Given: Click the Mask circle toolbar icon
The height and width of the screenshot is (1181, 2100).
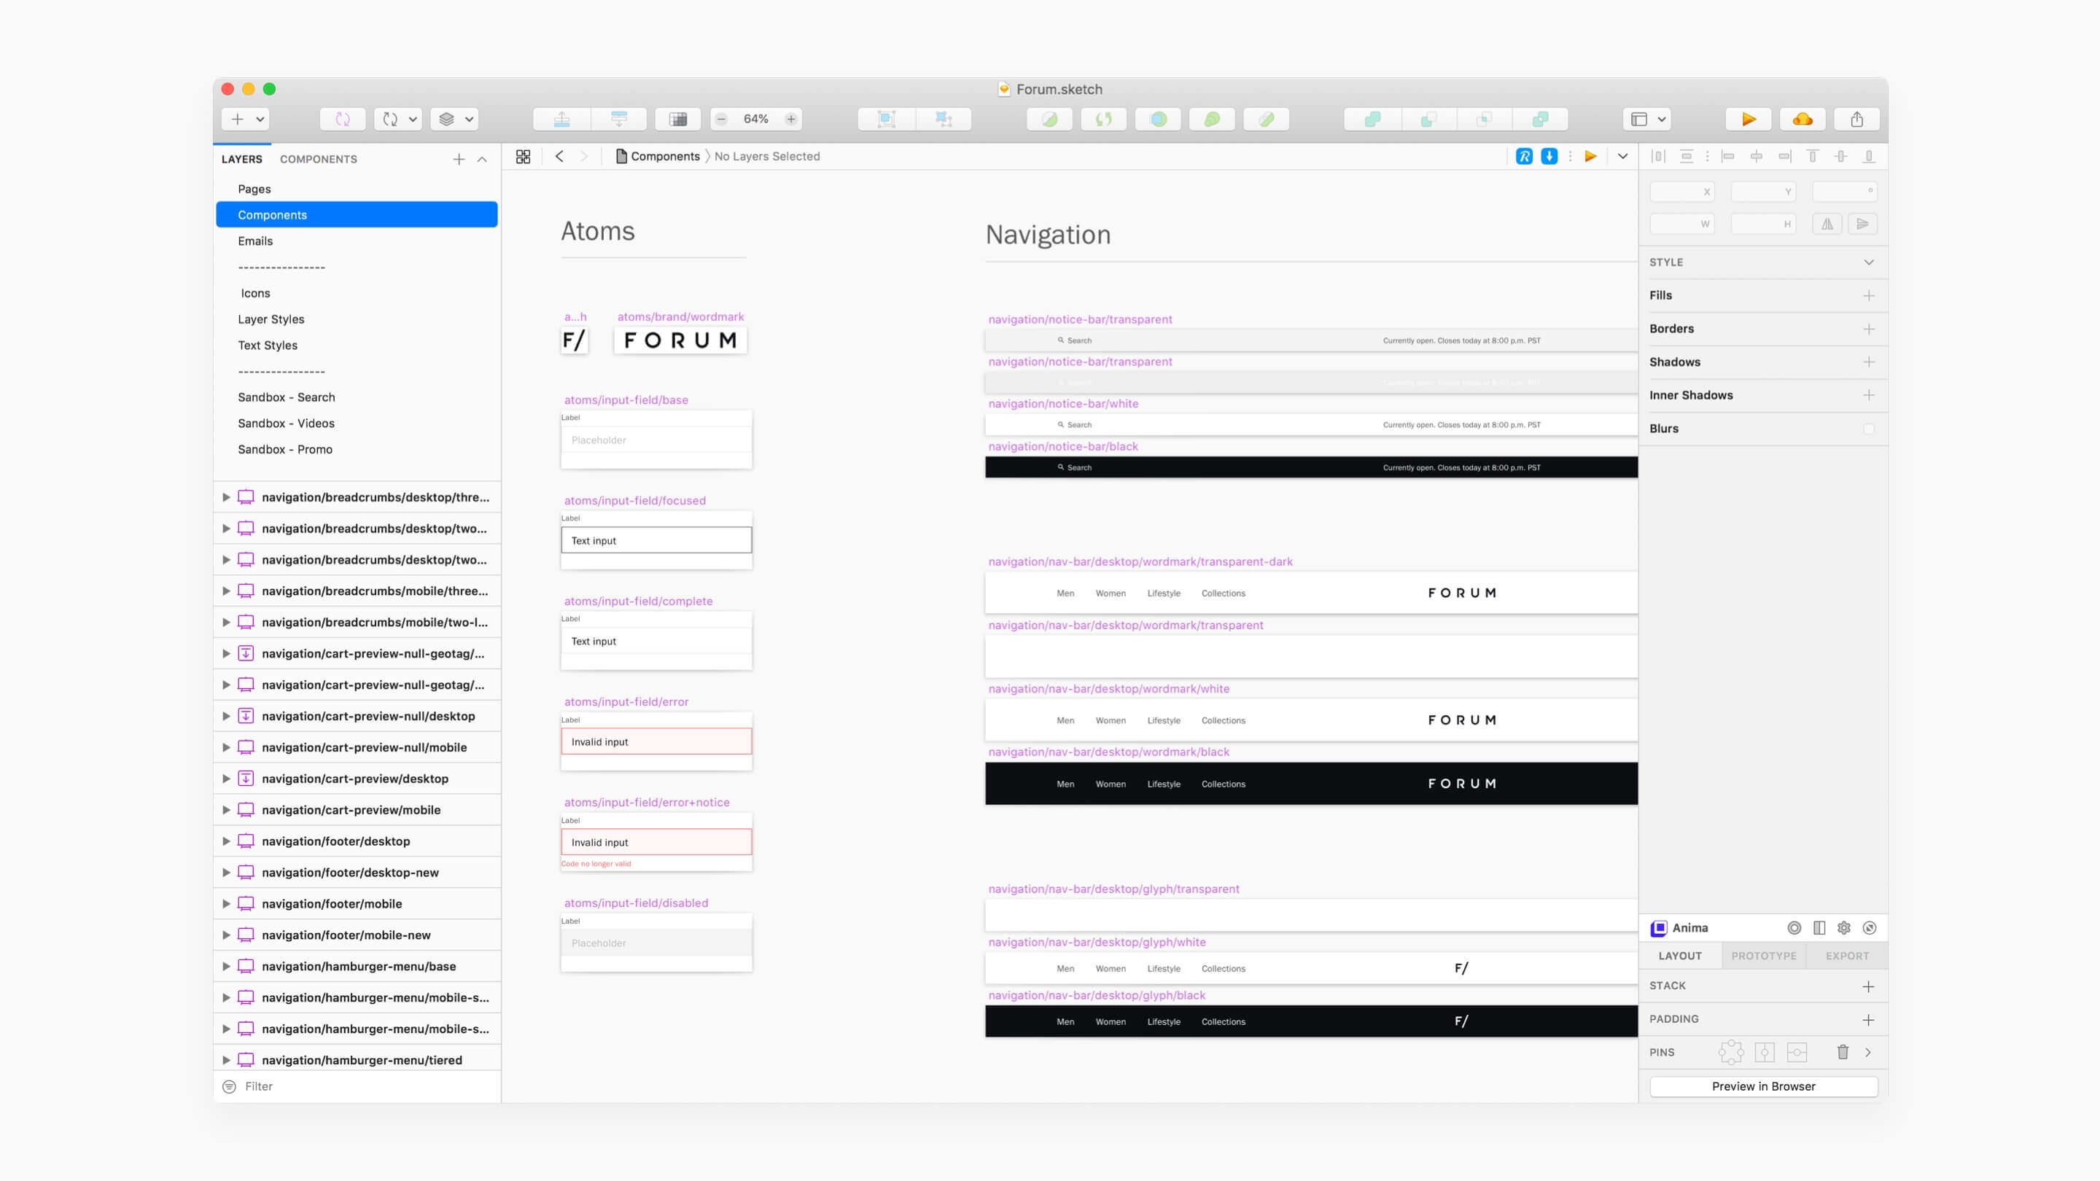Looking at the screenshot, I should (x=1159, y=119).
